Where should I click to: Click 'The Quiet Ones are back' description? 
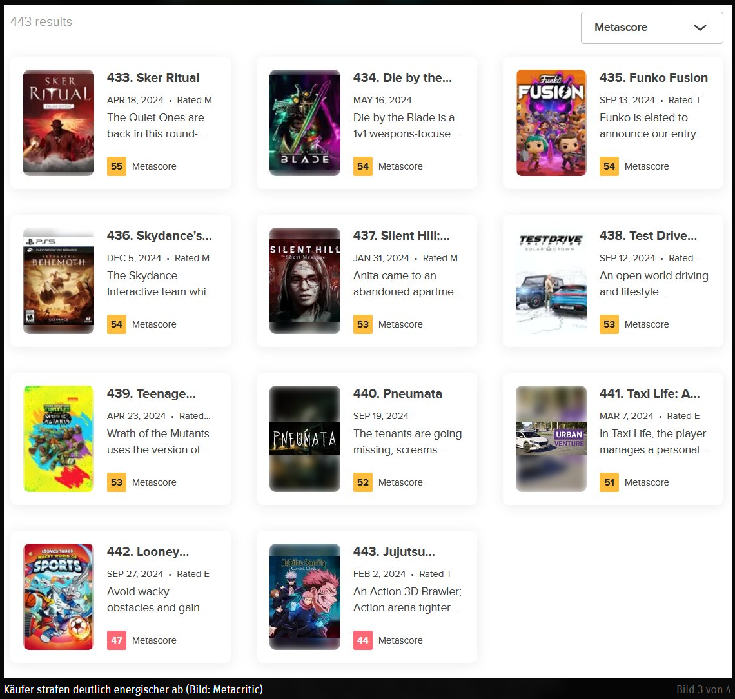156,126
